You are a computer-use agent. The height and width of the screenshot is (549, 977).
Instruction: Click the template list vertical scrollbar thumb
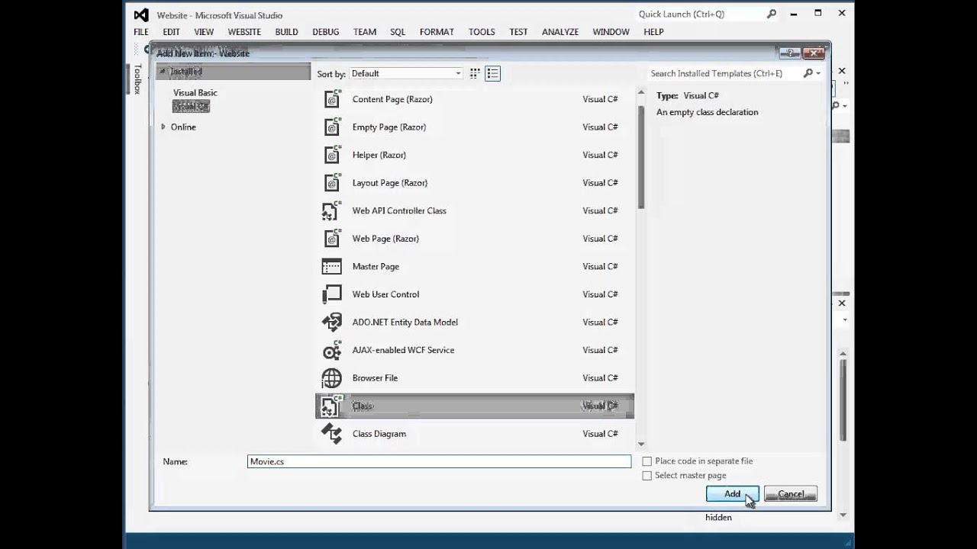641,156
